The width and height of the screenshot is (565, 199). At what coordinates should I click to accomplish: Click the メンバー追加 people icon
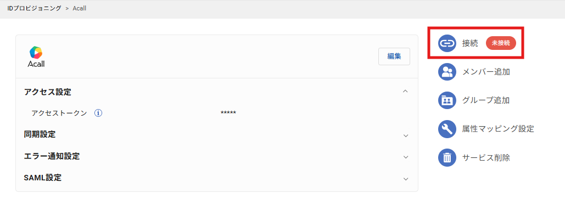pos(447,72)
